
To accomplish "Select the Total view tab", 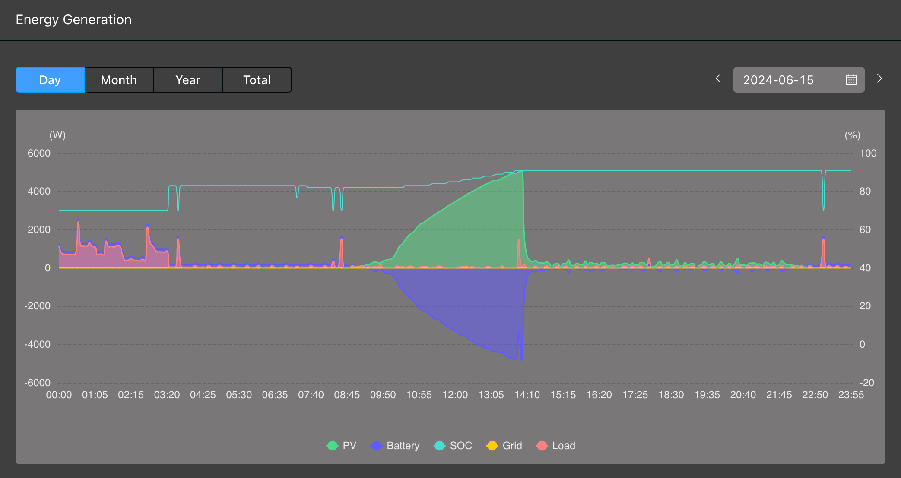I will coord(257,80).
